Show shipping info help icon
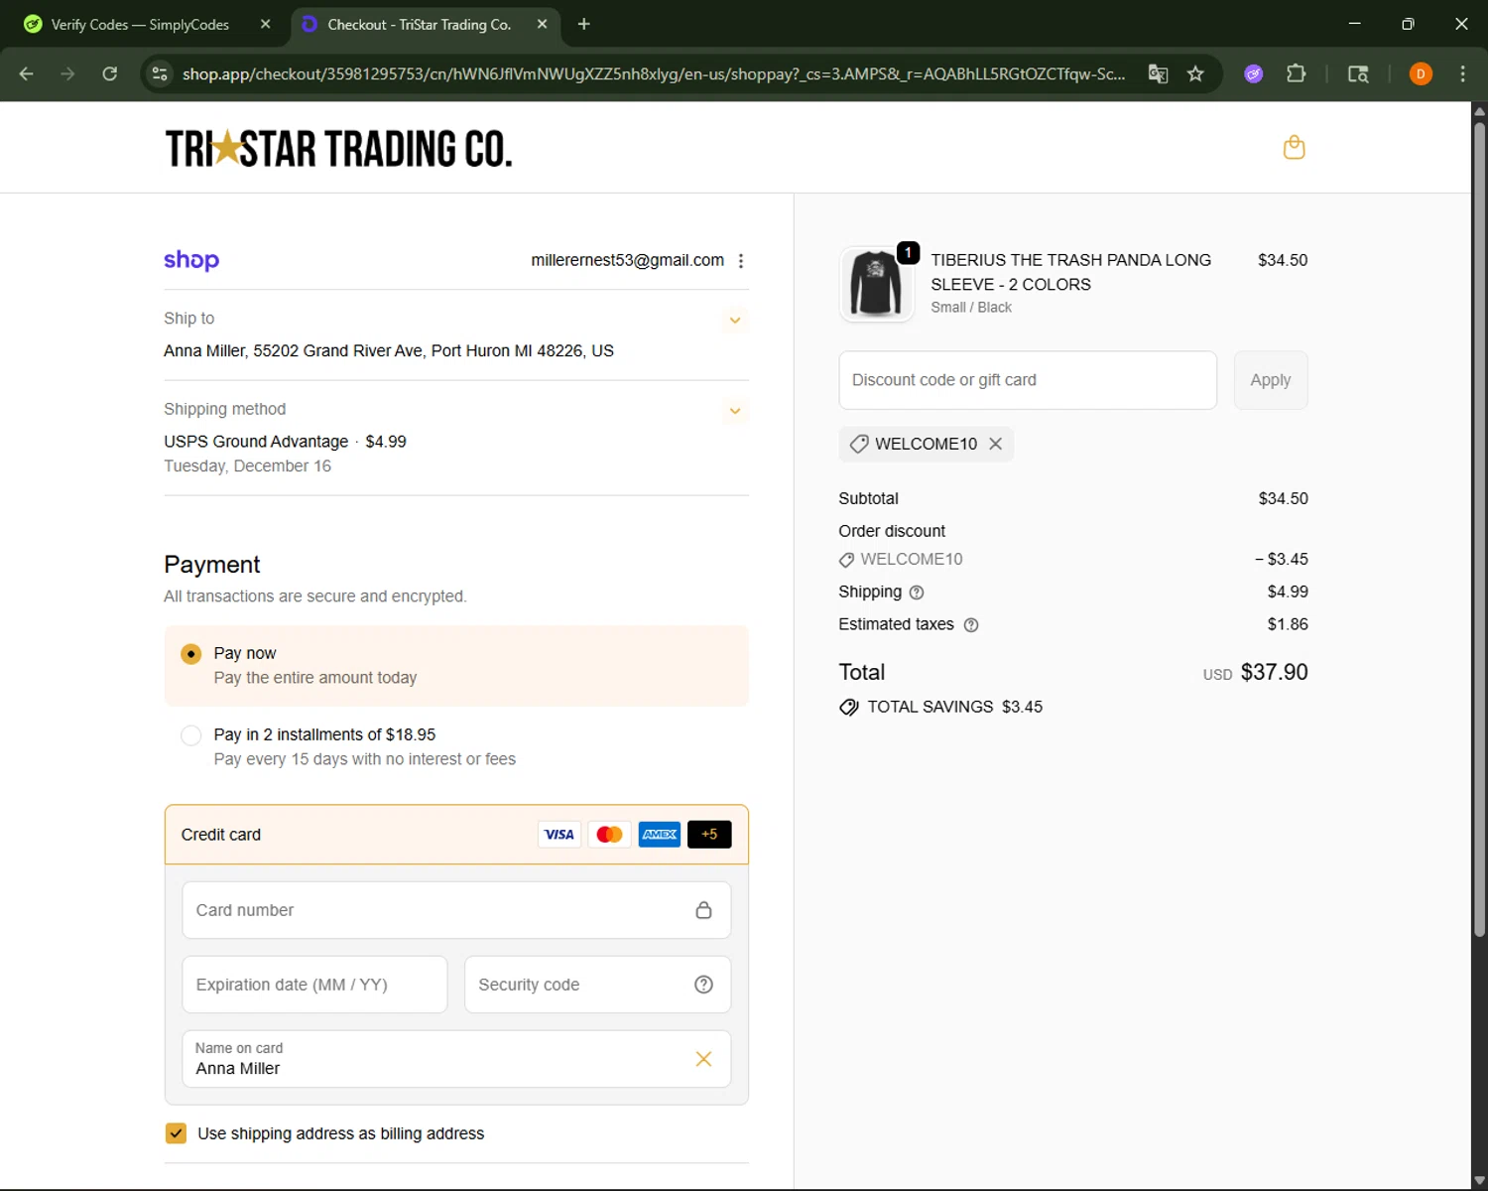Image resolution: width=1488 pixels, height=1191 pixels. coord(917,593)
